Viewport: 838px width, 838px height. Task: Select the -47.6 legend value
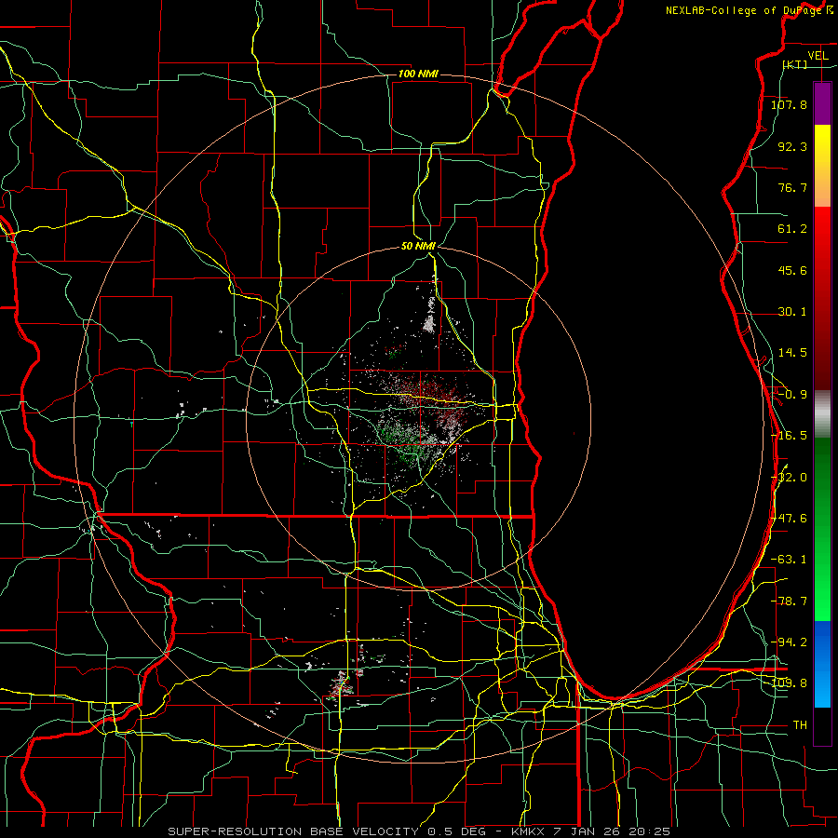pyautogui.click(x=789, y=519)
